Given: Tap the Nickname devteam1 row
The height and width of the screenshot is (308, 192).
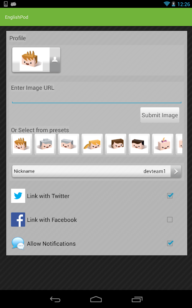Looking at the screenshot, I should pos(97,171).
